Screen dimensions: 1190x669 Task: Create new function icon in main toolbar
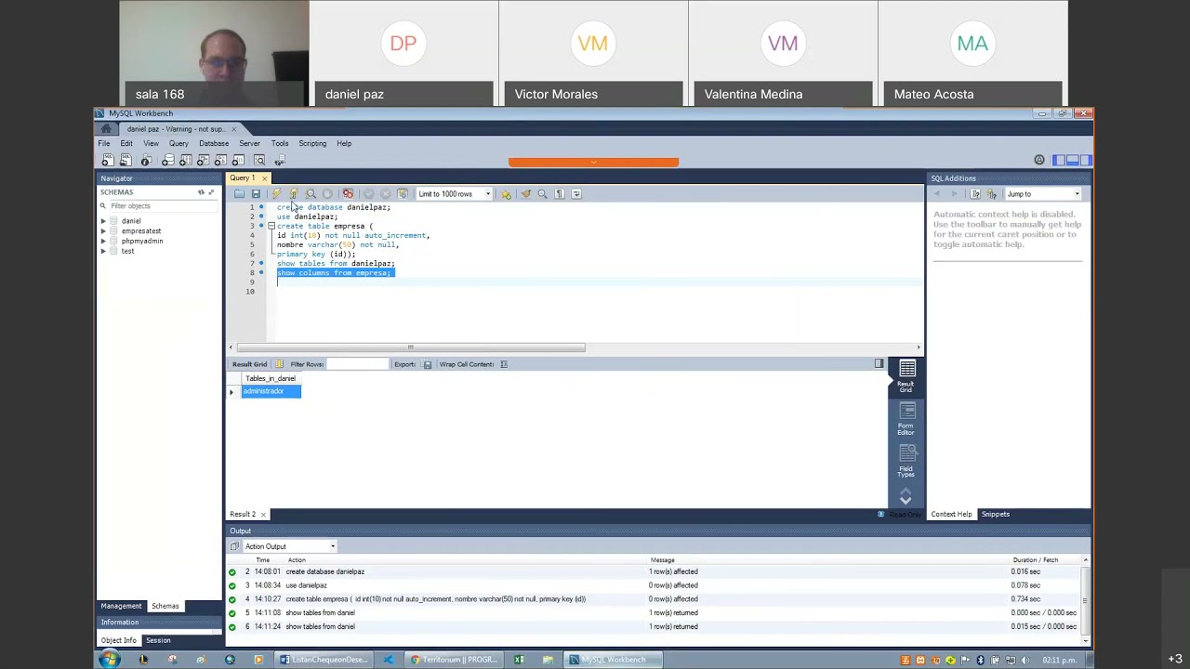[x=238, y=161]
